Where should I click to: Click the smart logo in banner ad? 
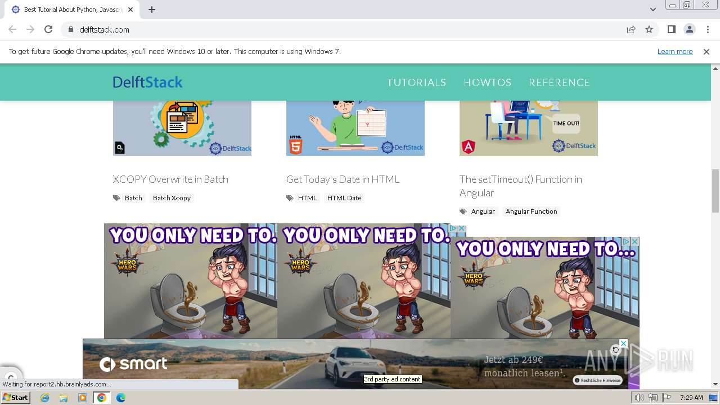pos(133,364)
